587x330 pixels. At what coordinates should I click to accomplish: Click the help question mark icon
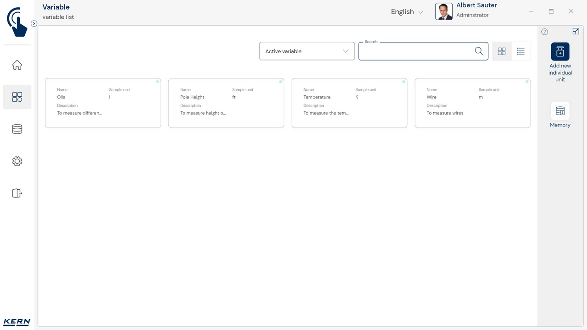544,32
